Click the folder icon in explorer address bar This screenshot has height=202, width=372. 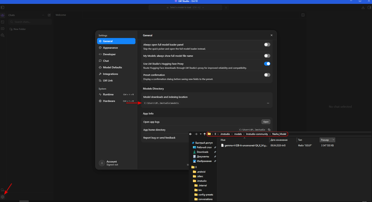(209, 134)
